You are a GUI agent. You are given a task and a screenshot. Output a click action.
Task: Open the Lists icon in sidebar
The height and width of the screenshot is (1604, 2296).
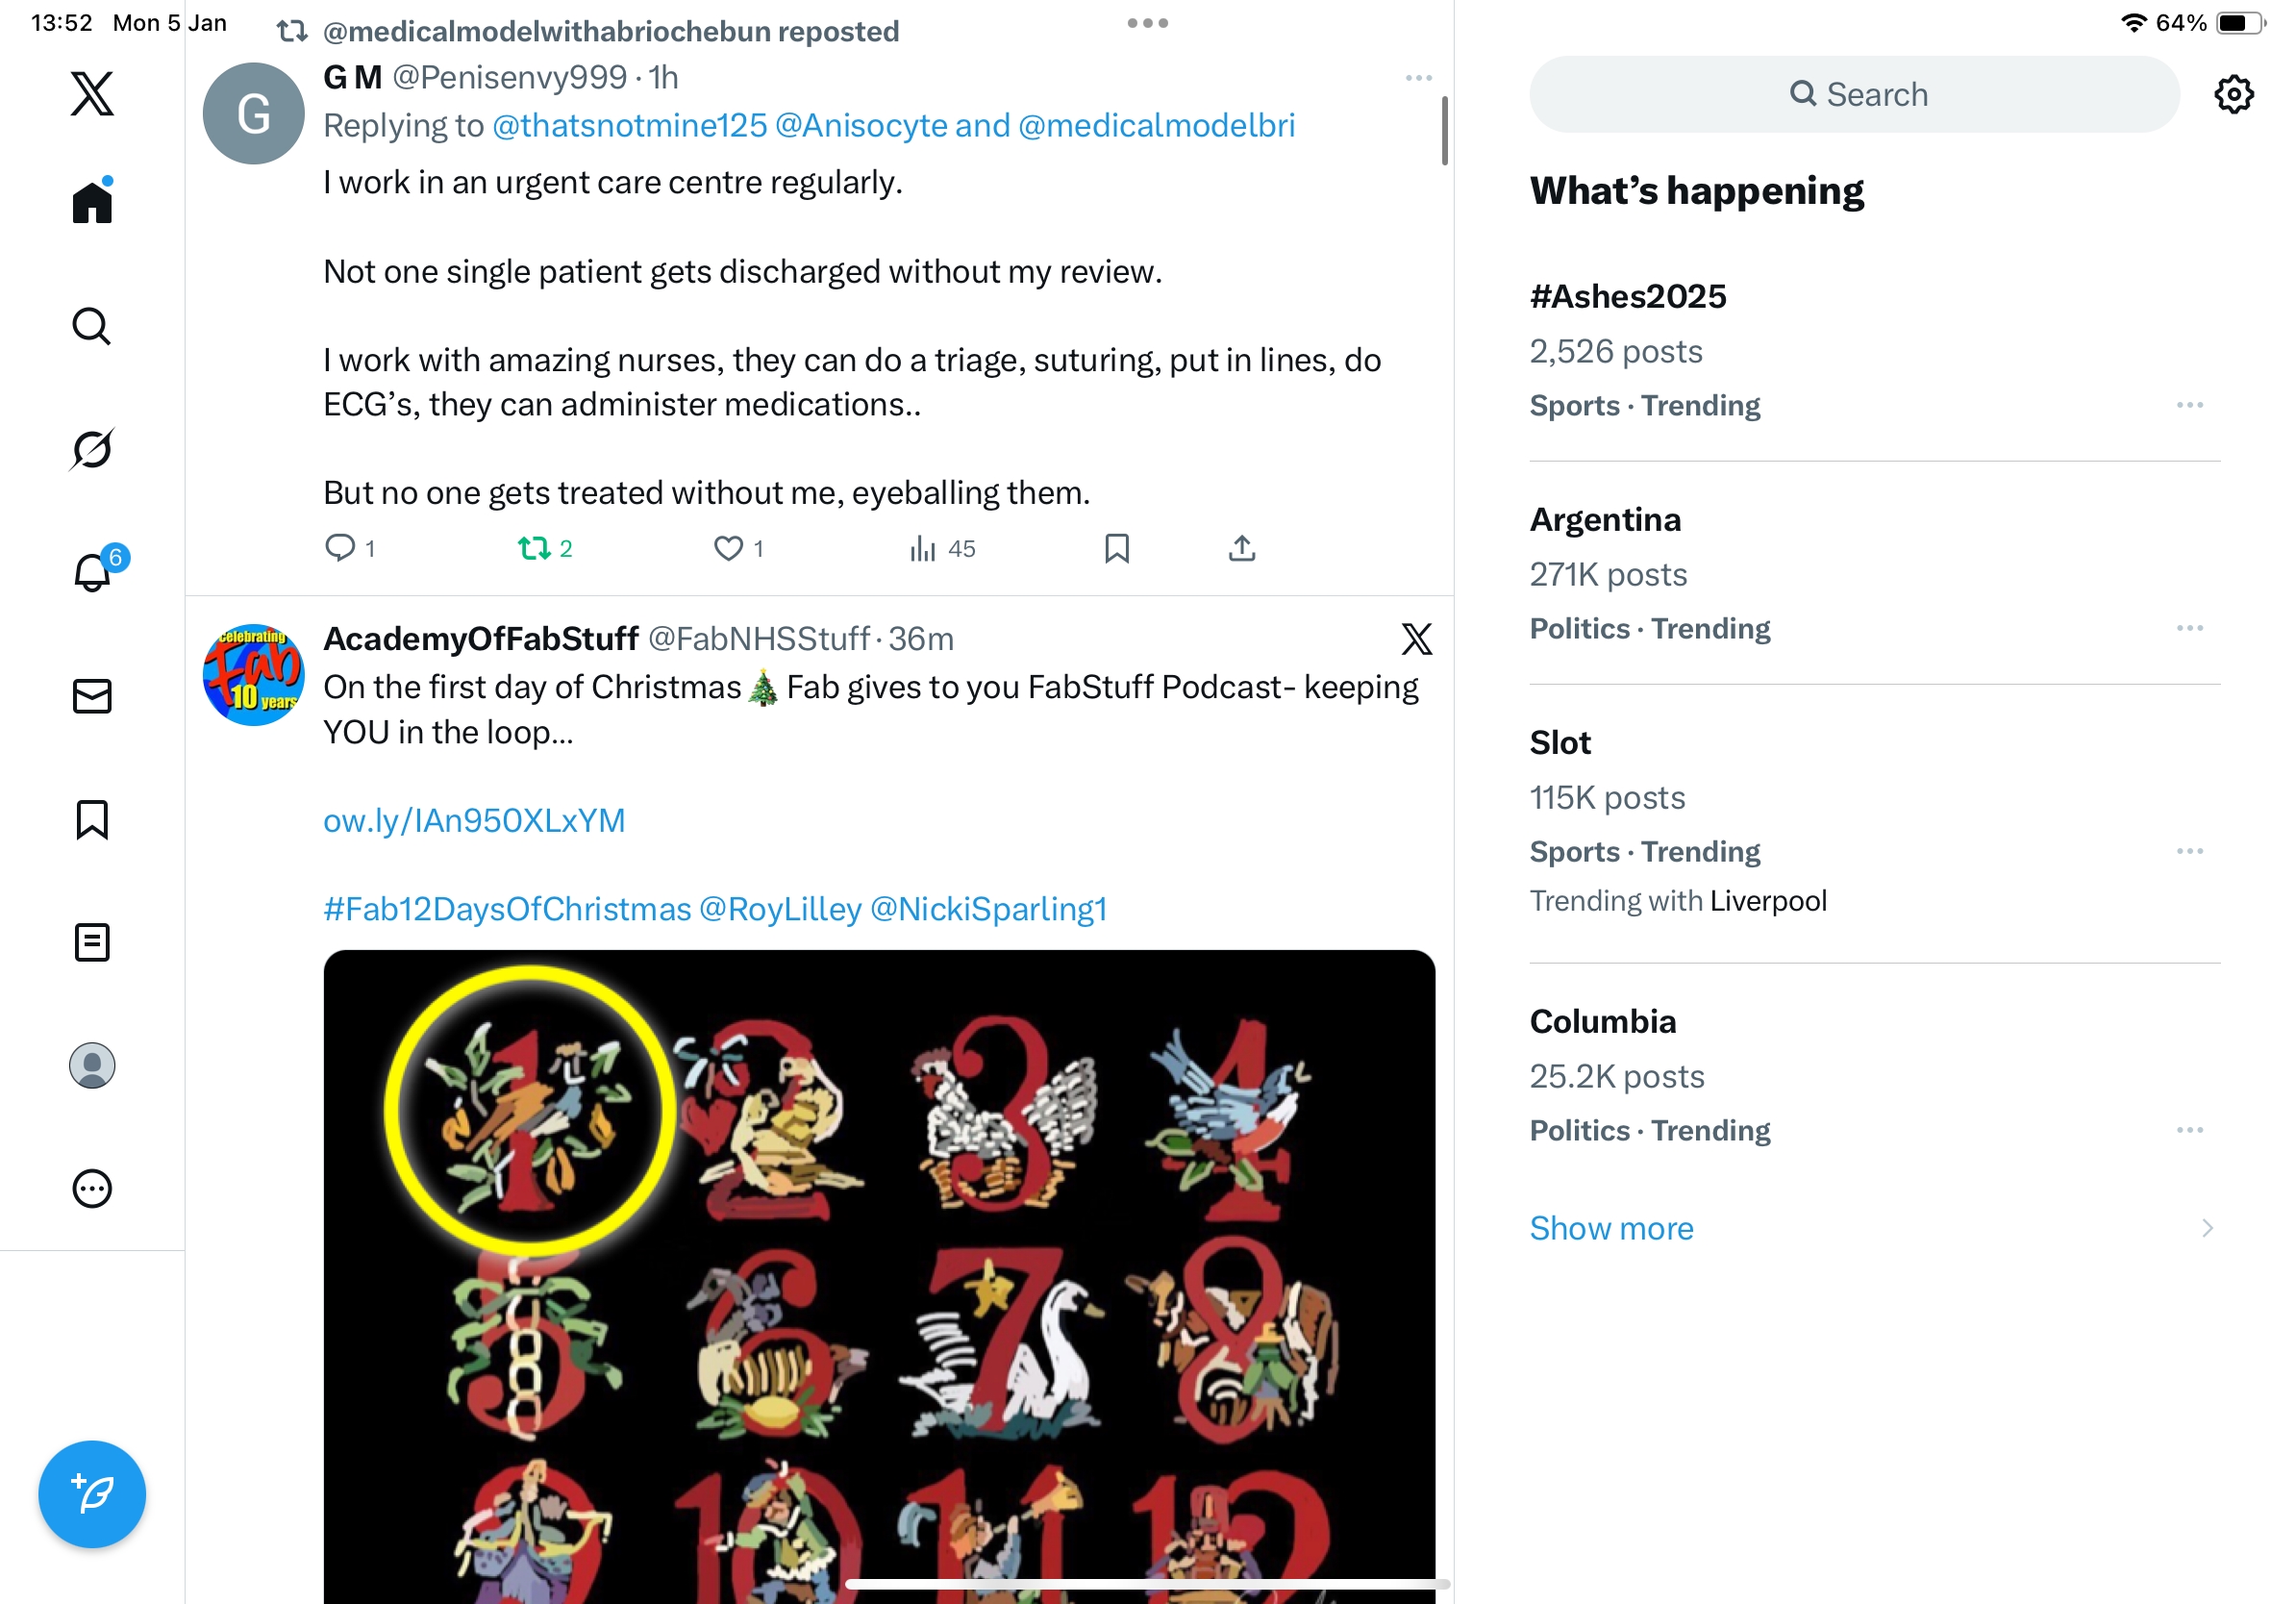(92, 942)
